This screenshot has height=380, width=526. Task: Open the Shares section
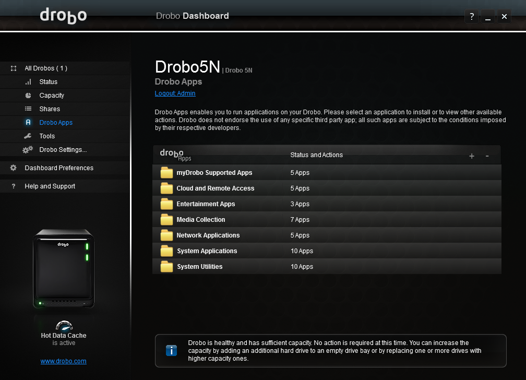pyautogui.click(x=64, y=109)
